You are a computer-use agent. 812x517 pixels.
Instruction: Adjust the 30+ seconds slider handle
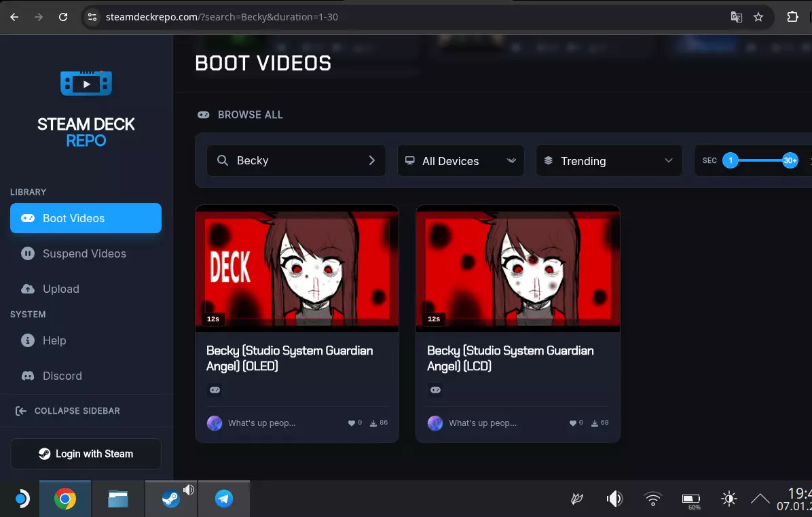pyautogui.click(x=790, y=160)
